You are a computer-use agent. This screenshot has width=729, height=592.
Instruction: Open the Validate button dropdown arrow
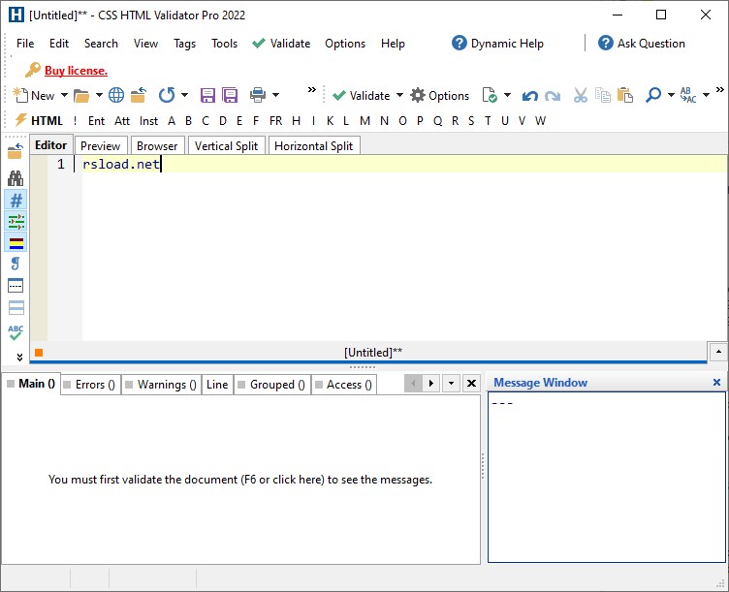[399, 96]
